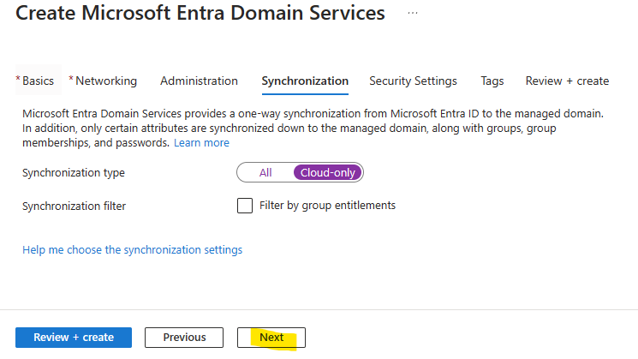Open the Security Settings tab
The image size is (638, 359).
pyautogui.click(x=413, y=81)
